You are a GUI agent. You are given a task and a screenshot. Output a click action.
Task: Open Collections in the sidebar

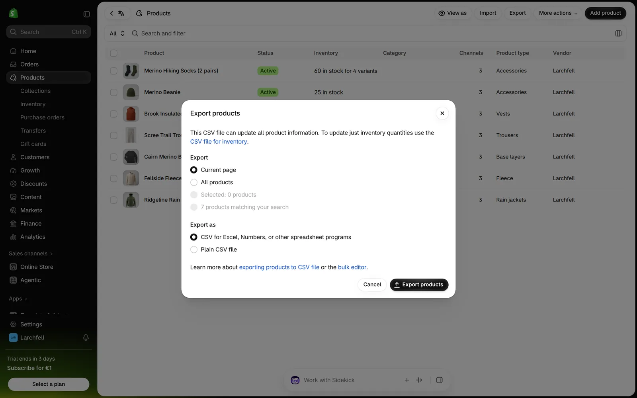point(35,91)
